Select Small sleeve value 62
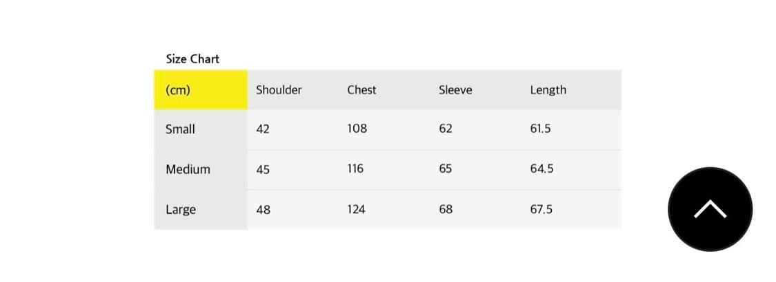Screen dimensions: 776x282 coord(446,129)
